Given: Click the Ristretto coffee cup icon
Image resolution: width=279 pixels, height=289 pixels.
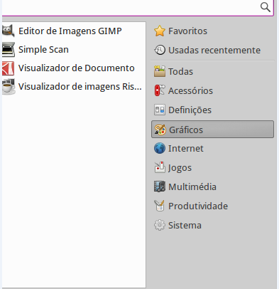Looking at the screenshot, I should coord(9,87).
